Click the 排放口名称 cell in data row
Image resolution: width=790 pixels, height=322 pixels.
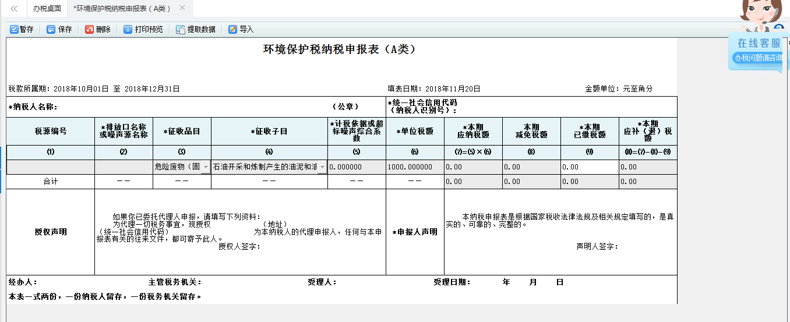click(124, 167)
